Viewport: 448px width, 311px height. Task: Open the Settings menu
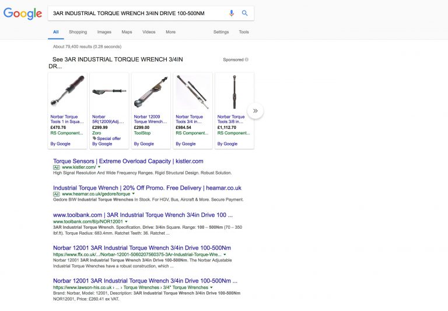pos(221,32)
